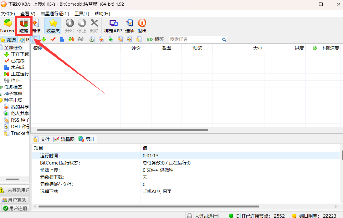Select 全部任务 in the sidebar tree
Image resolution: width=343 pixels, height=218 pixels.
(x=13, y=47)
